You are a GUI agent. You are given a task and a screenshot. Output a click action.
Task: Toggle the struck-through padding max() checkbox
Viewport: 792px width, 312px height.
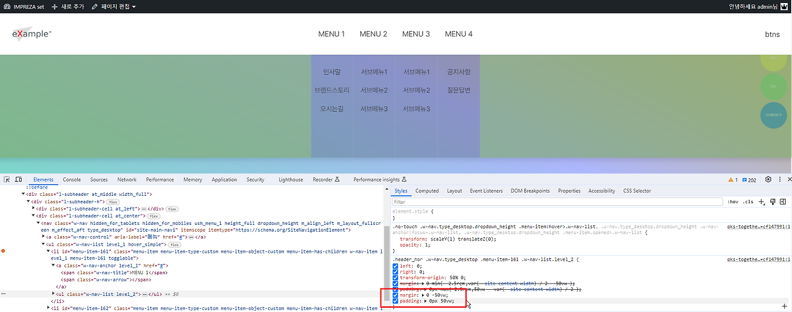[396, 289]
